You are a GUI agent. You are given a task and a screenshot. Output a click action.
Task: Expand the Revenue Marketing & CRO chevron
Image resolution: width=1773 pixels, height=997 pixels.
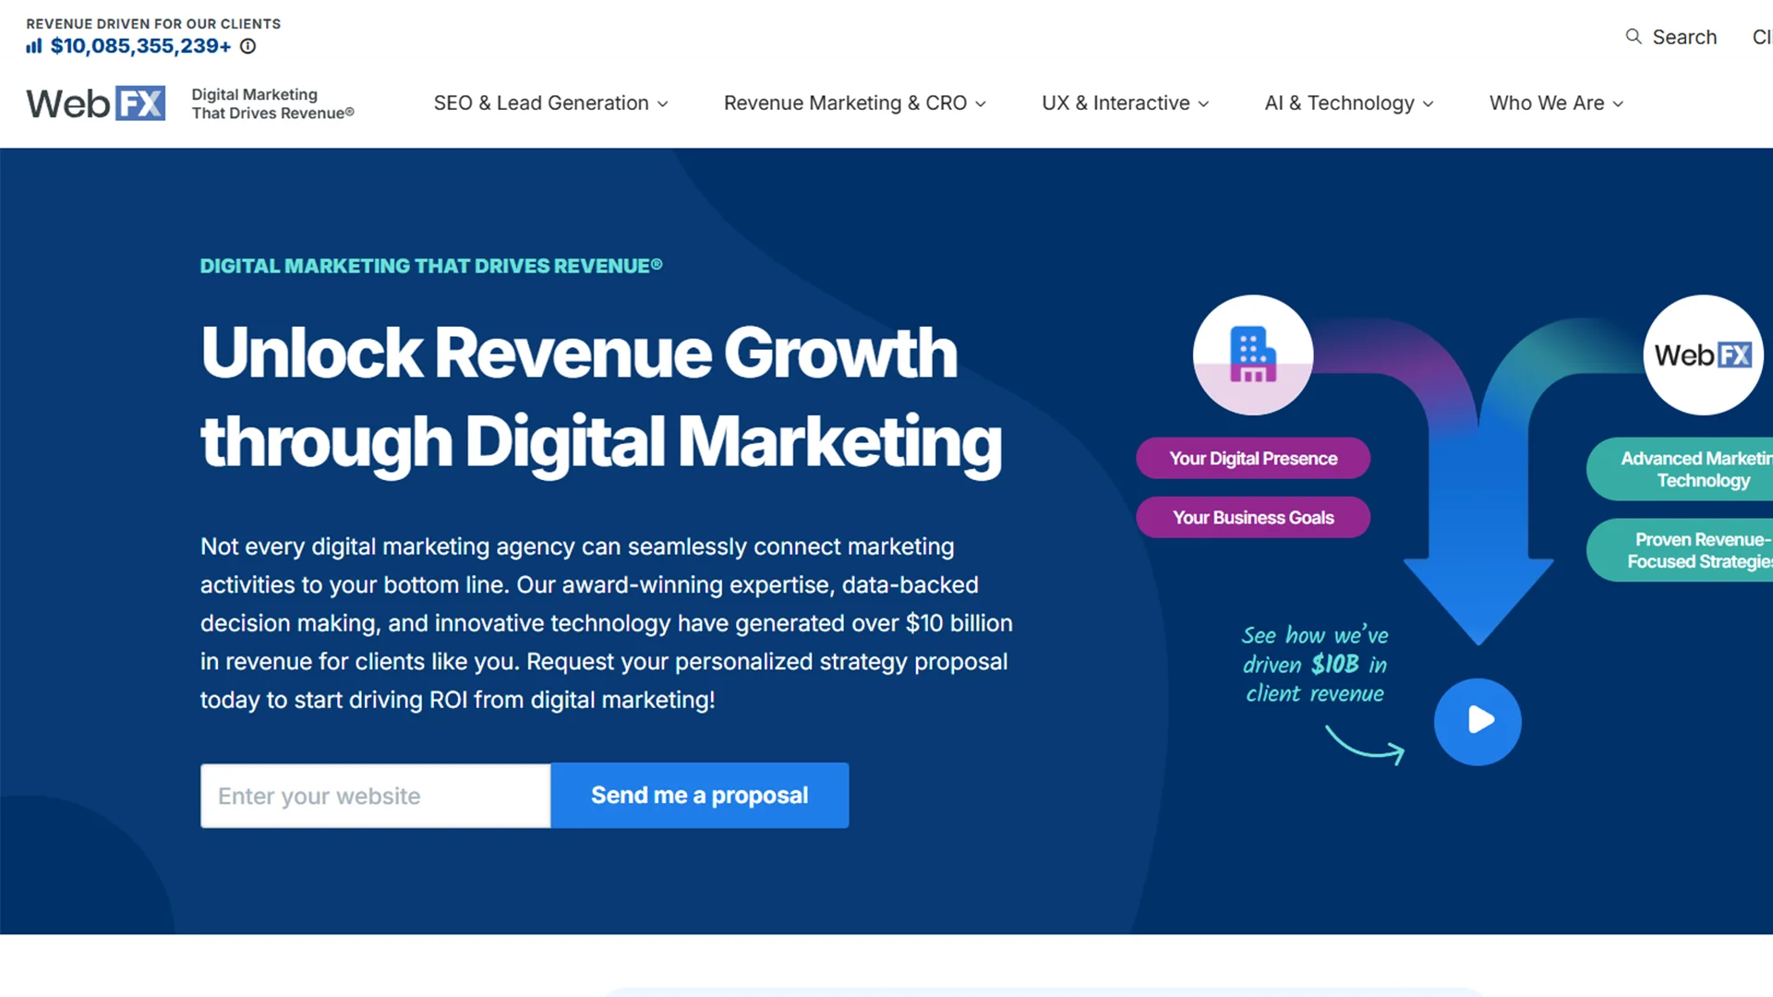(x=981, y=104)
